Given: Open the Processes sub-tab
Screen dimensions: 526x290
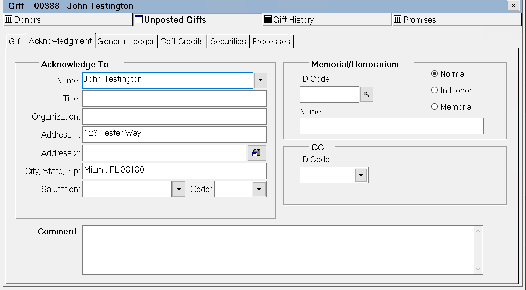Looking at the screenshot, I should pyautogui.click(x=271, y=41).
